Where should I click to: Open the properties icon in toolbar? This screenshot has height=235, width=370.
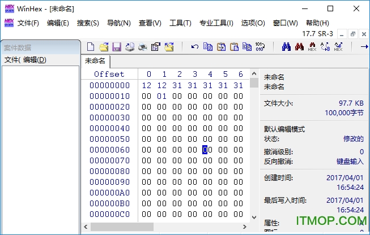156,47
